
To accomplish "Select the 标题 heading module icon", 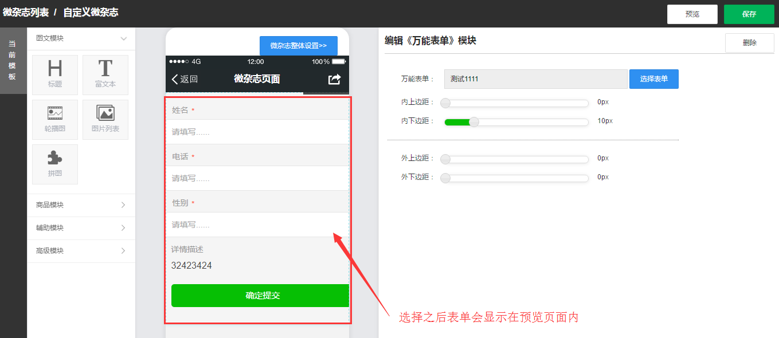I will point(55,74).
